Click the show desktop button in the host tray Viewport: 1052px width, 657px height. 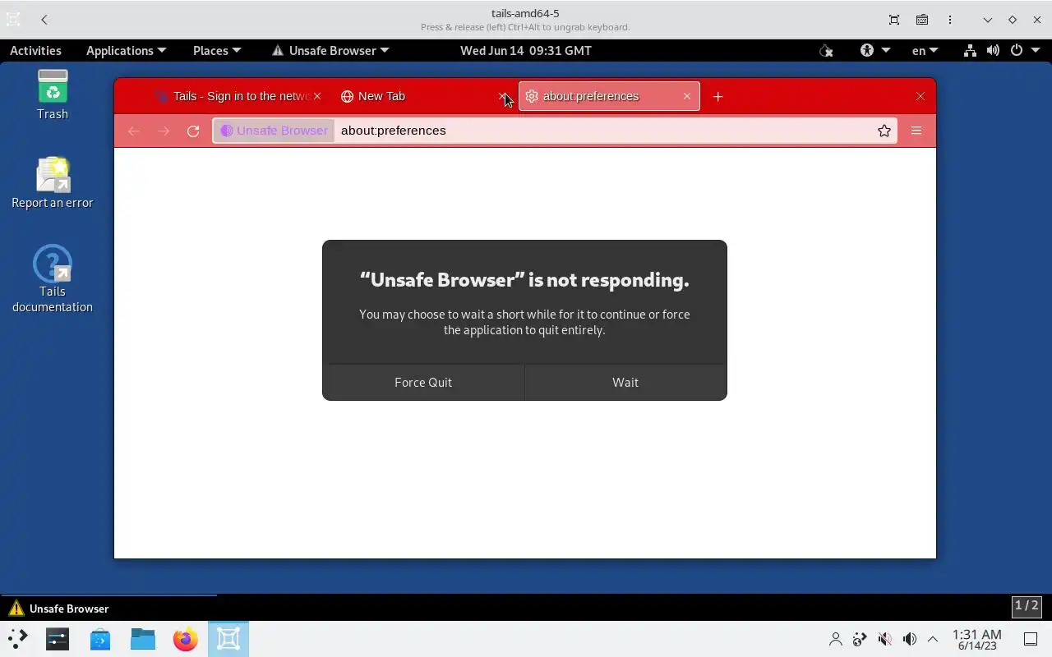(1030, 639)
